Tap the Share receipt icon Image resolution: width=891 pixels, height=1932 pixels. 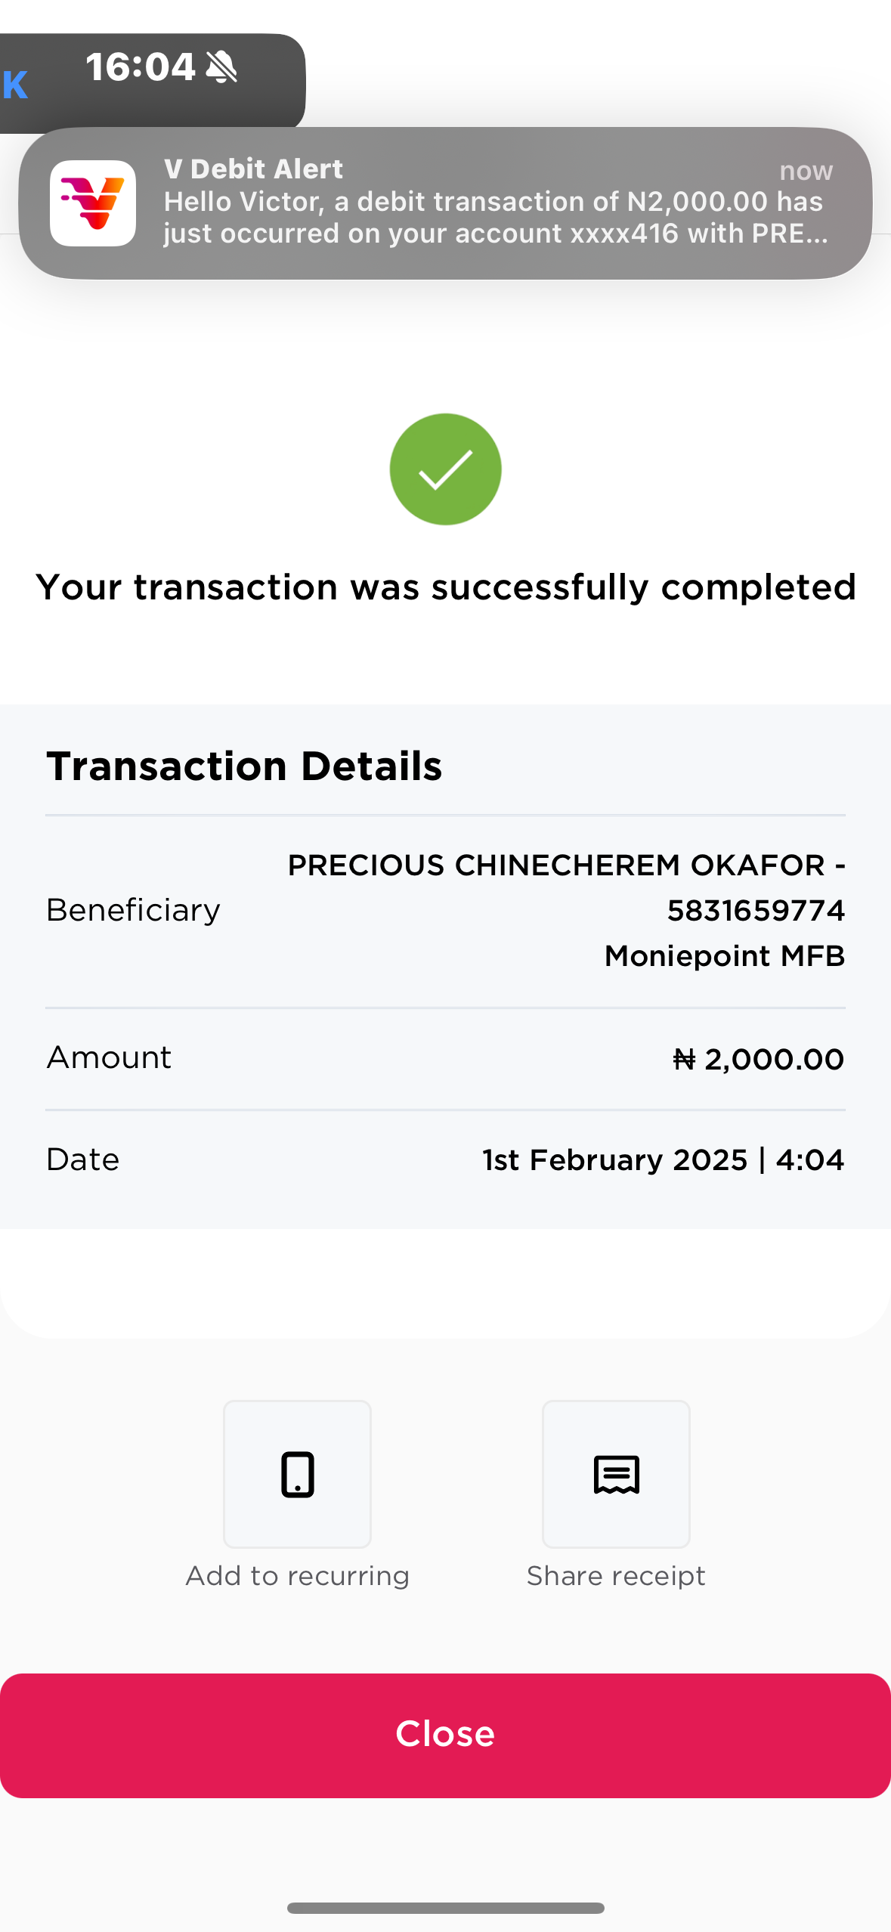coord(616,1474)
